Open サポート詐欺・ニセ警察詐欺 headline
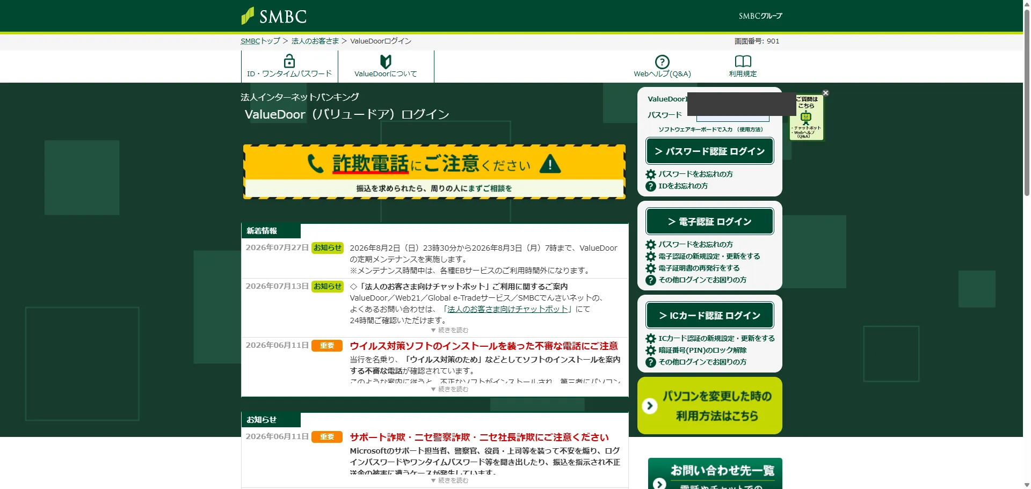This screenshot has width=1031, height=489. coord(480,437)
